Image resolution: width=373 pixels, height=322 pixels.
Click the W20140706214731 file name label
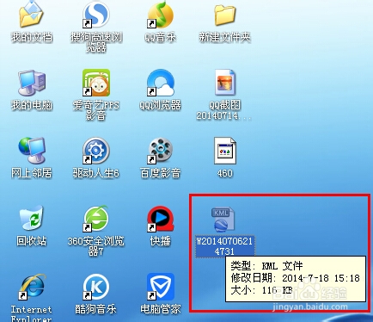(224, 246)
